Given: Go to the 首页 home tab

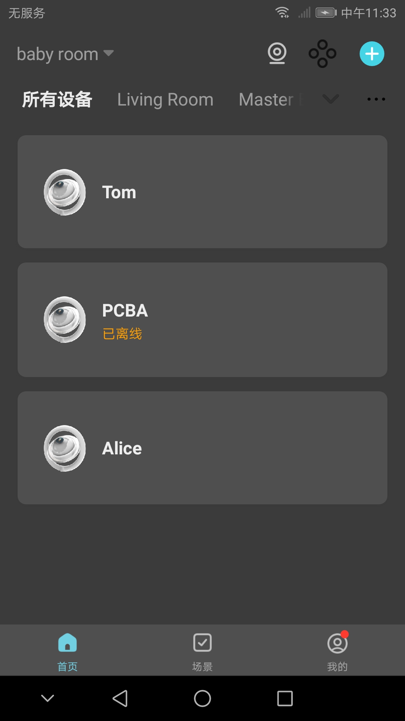Looking at the screenshot, I should pyautogui.click(x=67, y=651).
